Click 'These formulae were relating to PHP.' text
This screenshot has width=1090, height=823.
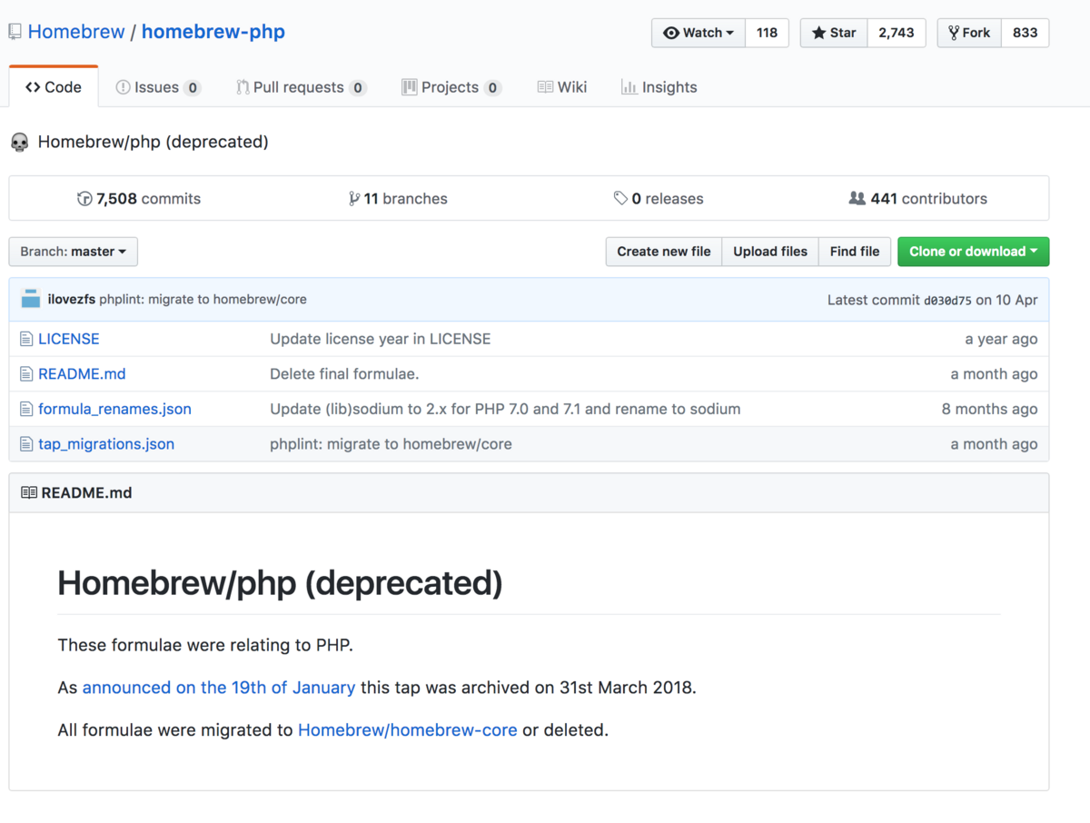(205, 645)
